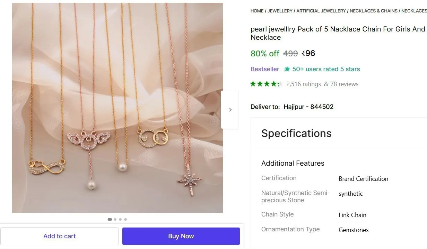Go to NECKLACES & CHAINS breadcrumb
Image resolution: width=427 pixels, height=249 pixels.
point(374,11)
